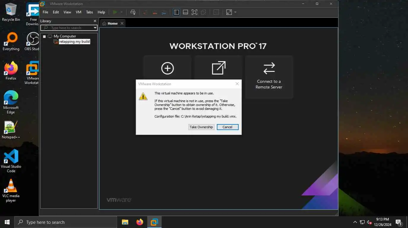Open the Tabs menu
Viewport: 408px width, 228px height.
[89, 12]
